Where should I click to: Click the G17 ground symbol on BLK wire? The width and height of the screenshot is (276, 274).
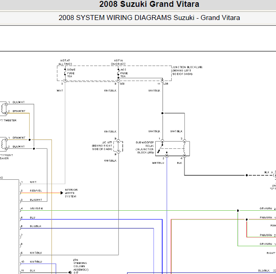click(70, 273)
